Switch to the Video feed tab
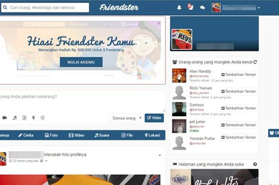 click(x=77, y=135)
